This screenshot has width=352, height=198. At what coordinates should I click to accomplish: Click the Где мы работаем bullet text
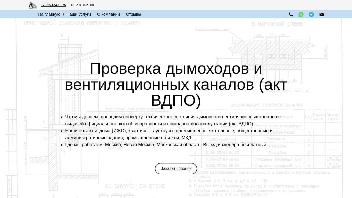point(166,145)
